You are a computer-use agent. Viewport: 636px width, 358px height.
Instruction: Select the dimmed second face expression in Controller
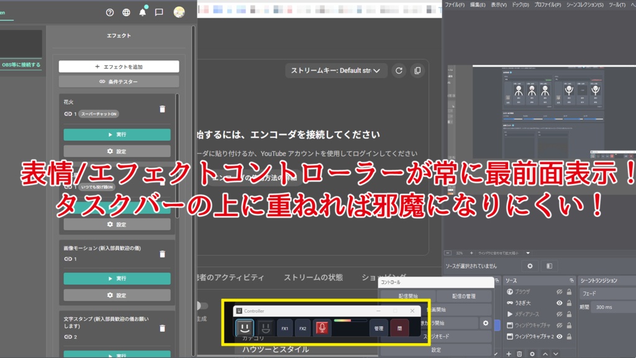click(265, 328)
